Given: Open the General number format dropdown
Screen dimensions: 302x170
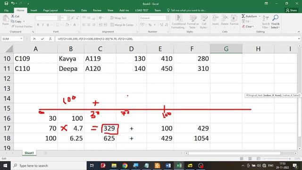Looking at the screenshot, I should pos(168,18).
